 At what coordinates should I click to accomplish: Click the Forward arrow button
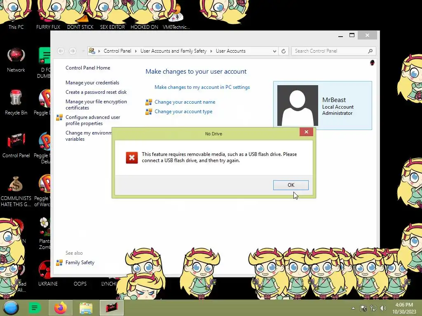pos(73,51)
